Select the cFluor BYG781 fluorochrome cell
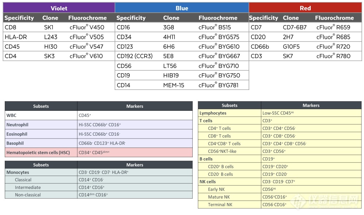364x215 pixels. click(x=219, y=85)
